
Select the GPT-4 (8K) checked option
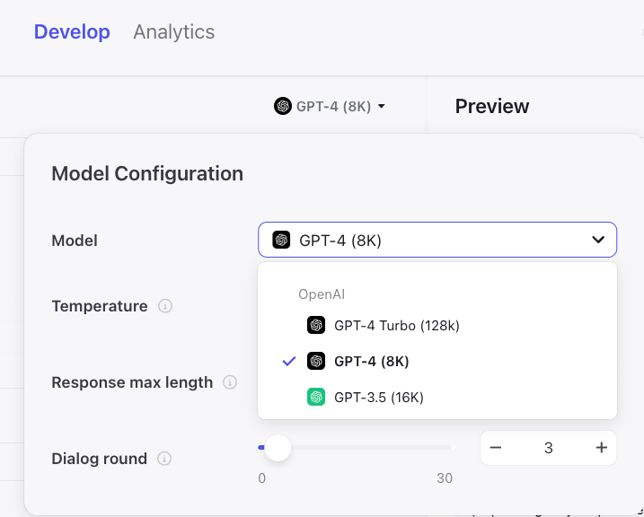tap(437, 361)
